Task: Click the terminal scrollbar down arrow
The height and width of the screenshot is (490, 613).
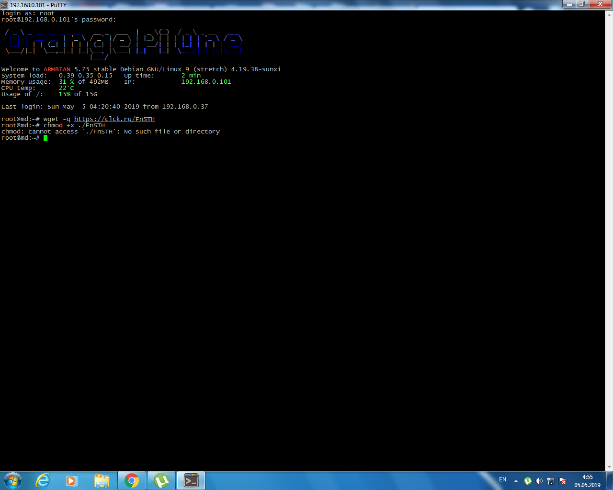Action: click(x=609, y=467)
